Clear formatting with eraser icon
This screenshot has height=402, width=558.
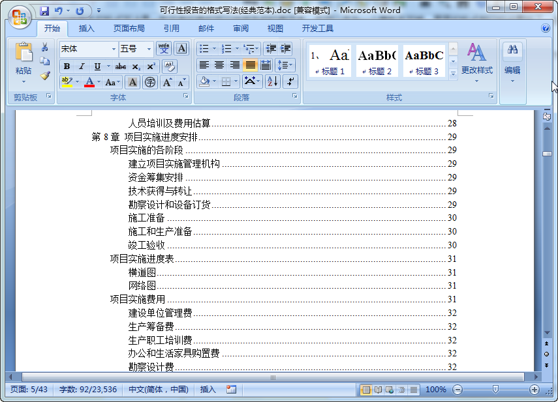tap(170, 66)
